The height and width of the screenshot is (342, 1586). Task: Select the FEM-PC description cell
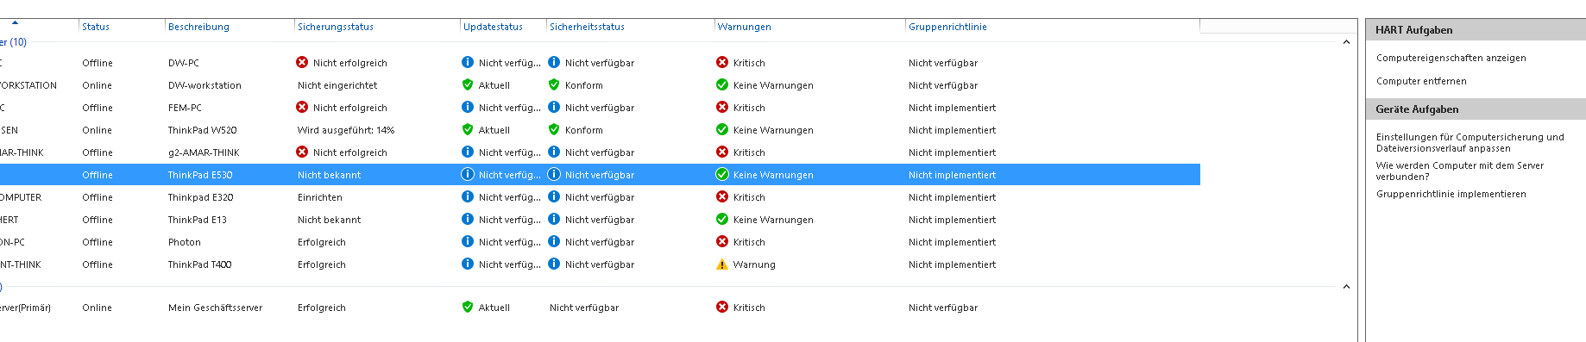tap(185, 108)
